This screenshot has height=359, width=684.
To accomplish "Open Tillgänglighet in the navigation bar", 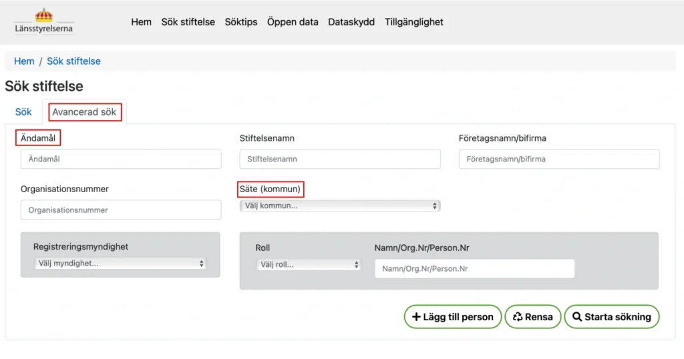I will 414,22.
